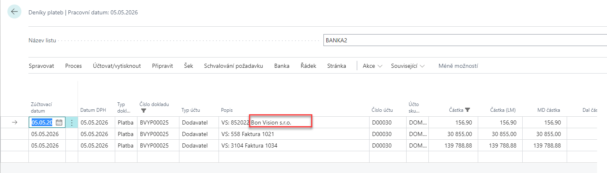Open the Připravit menu

163,66
